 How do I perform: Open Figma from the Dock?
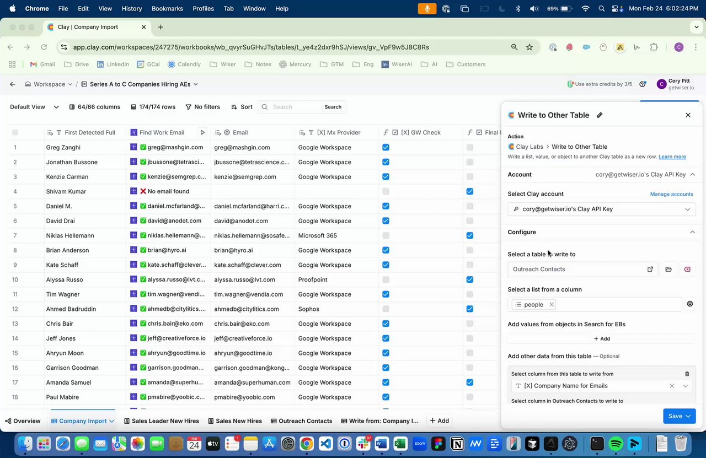pos(438,443)
